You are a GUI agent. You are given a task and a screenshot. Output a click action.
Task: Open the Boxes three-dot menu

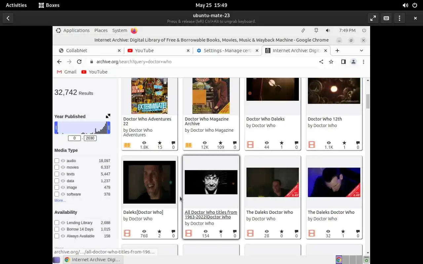[x=400, y=18]
